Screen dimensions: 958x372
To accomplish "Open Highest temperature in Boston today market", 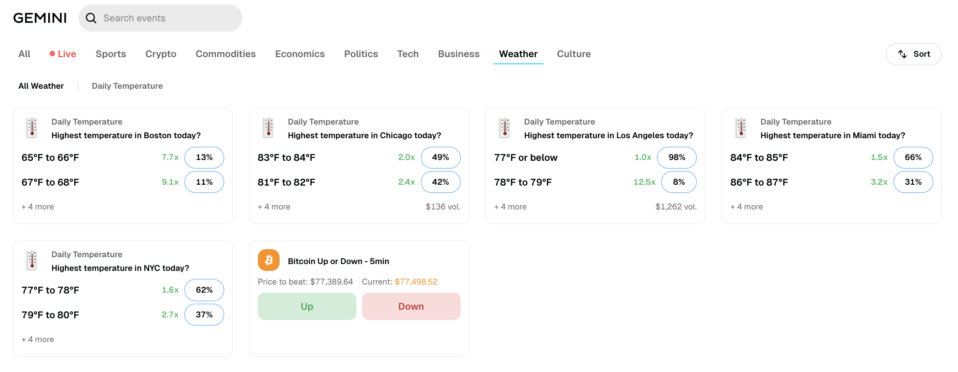I will click(x=126, y=135).
